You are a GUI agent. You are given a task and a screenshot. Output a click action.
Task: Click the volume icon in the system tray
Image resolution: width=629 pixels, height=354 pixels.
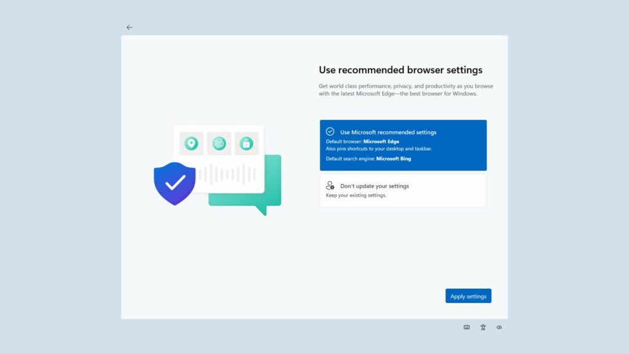tap(499, 327)
